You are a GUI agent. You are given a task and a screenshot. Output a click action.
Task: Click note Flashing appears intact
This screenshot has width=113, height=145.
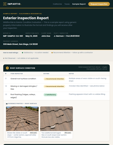click(87, 94)
